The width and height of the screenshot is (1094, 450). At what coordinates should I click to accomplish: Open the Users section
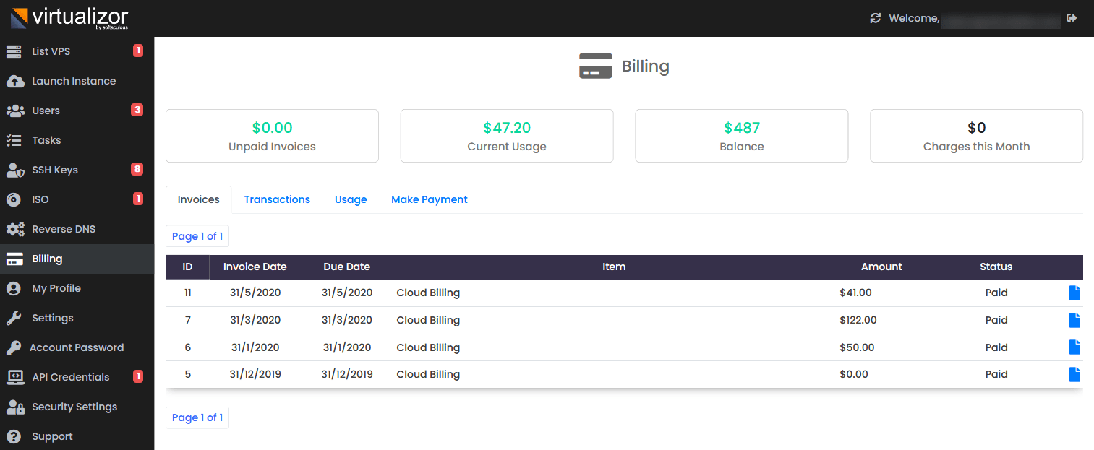tap(47, 110)
